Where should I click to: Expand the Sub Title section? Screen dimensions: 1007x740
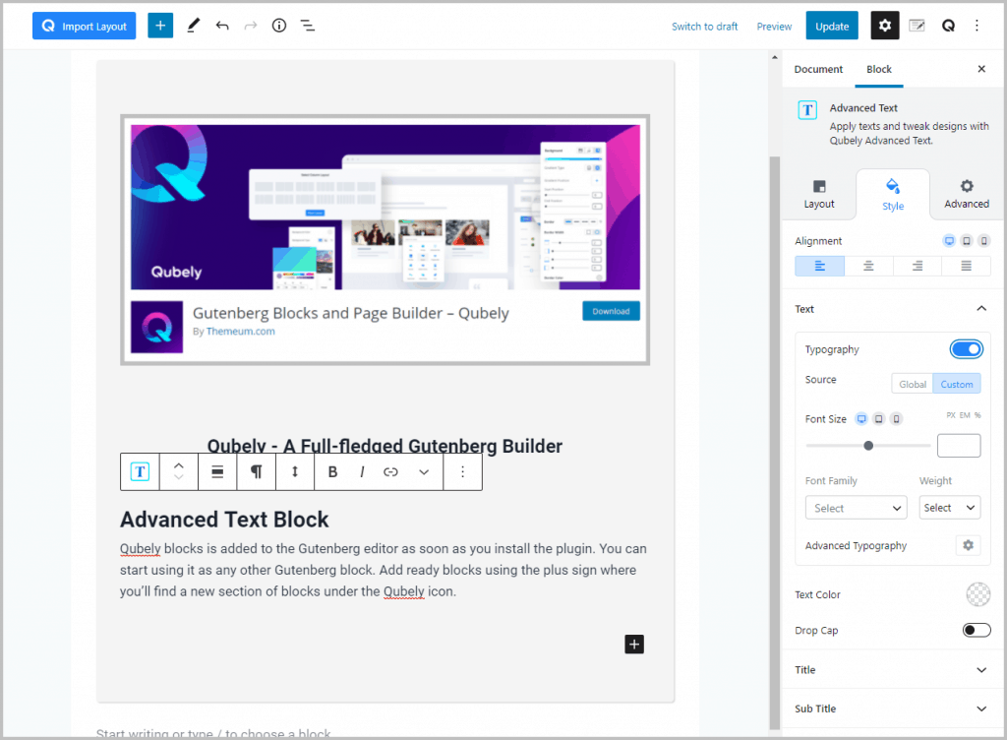(892, 709)
